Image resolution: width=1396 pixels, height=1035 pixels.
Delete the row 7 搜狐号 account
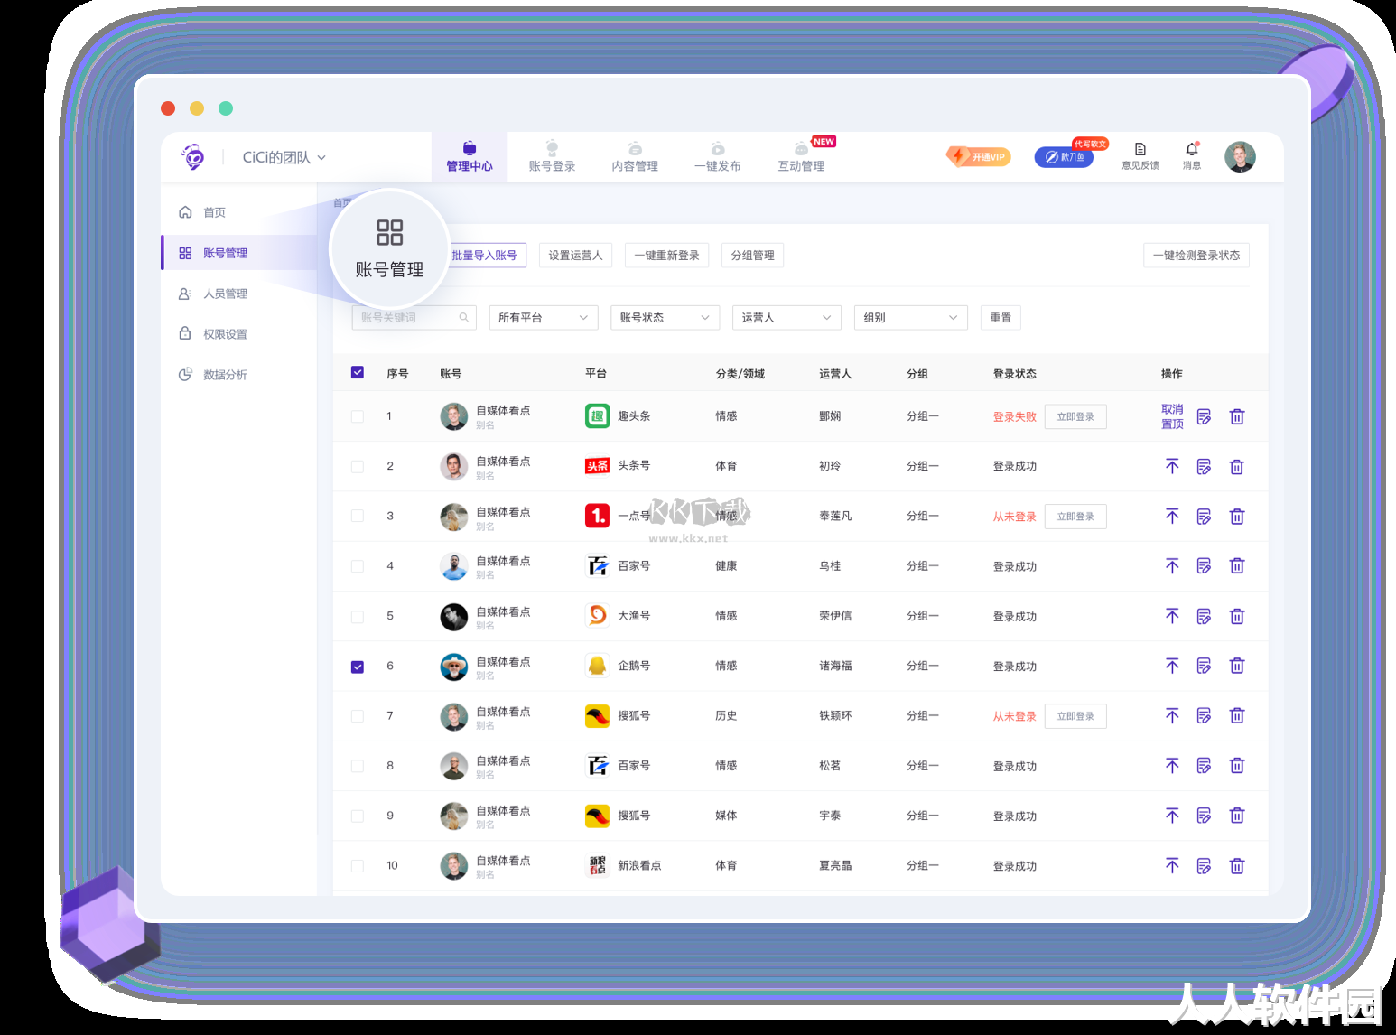point(1237,715)
